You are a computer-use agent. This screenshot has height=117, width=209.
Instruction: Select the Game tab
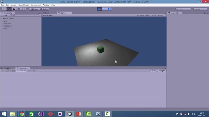click(64, 13)
